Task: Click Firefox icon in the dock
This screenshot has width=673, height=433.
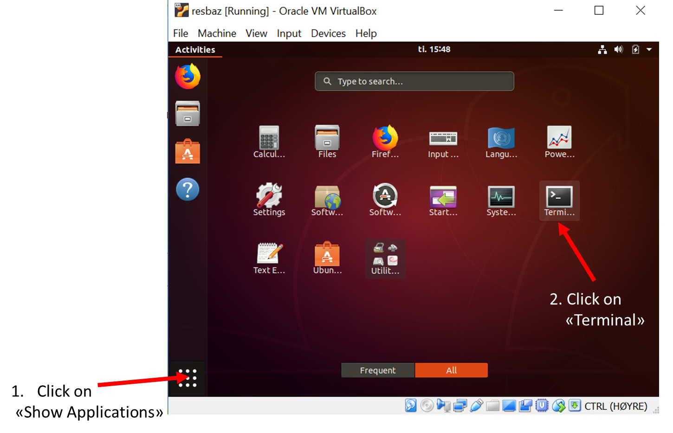Action: [188, 76]
